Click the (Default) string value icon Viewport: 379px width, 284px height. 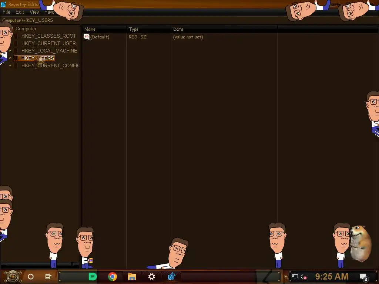pyautogui.click(x=87, y=37)
